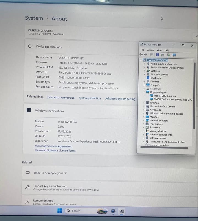The height and width of the screenshot is (221, 198).
Task: Click the Cameras webcam icon
Action: pos(148,81)
